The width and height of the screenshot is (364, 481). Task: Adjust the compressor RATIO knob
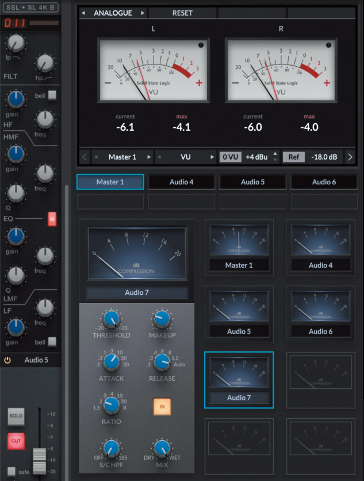pos(112,405)
